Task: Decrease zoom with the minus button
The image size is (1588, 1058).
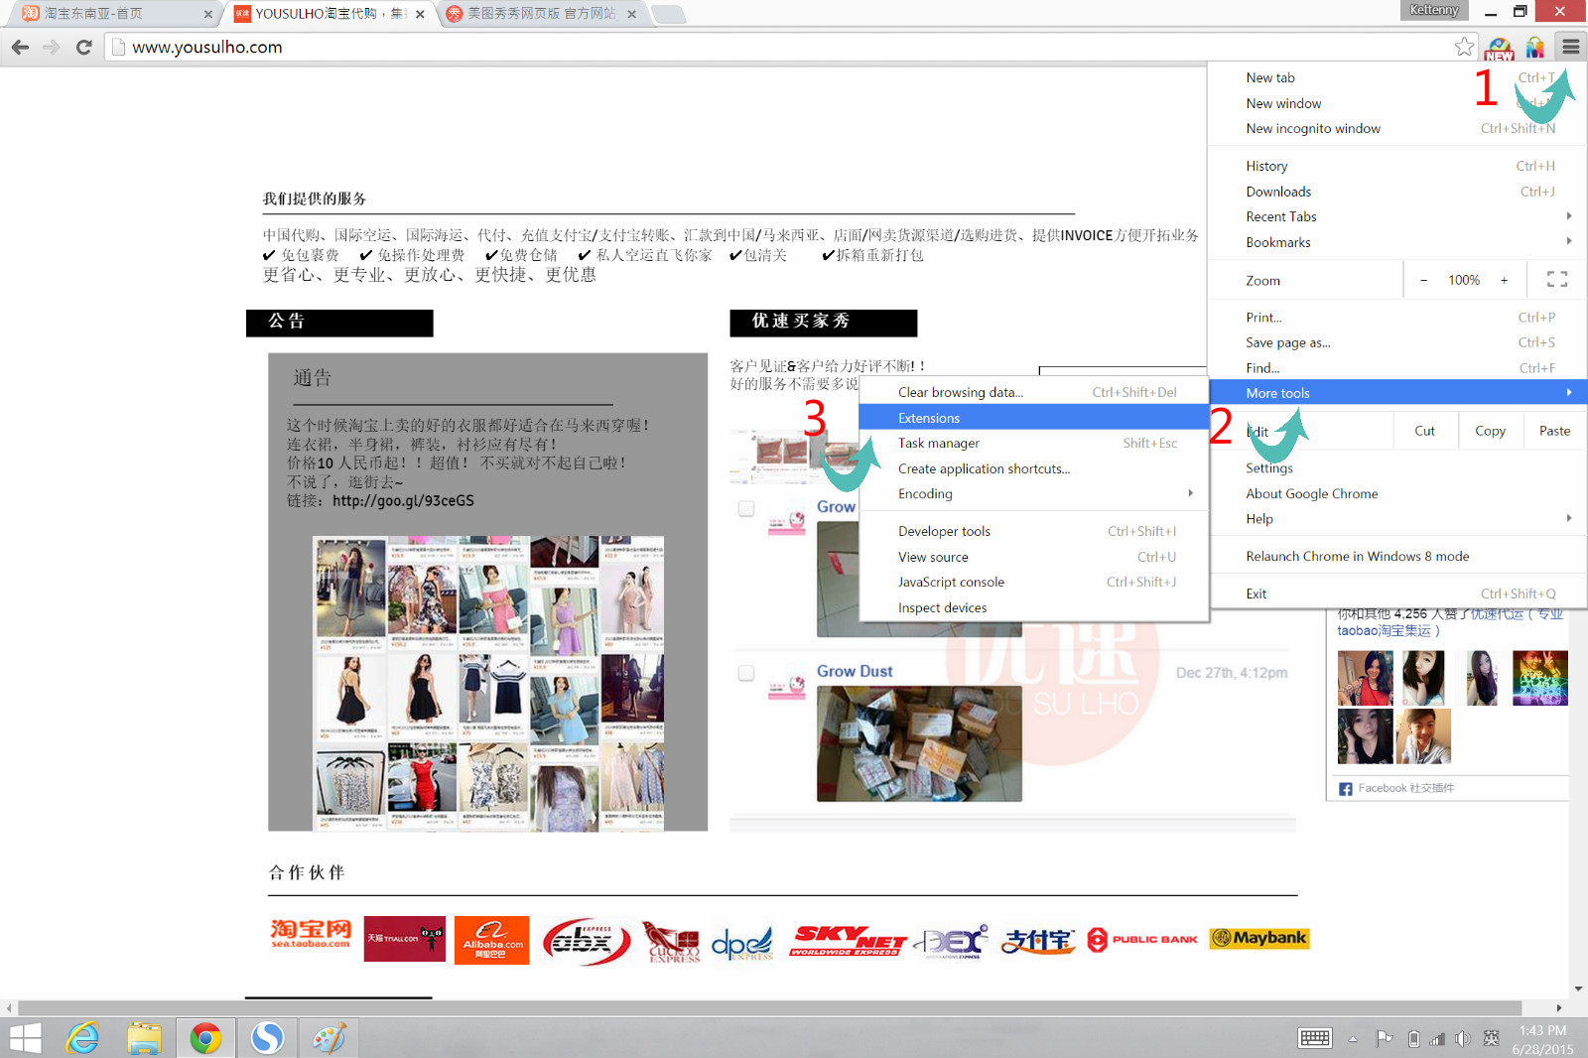Action: tap(1423, 280)
